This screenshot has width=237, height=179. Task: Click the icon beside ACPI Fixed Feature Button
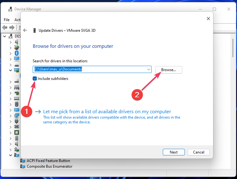pyautogui.click(x=23, y=161)
